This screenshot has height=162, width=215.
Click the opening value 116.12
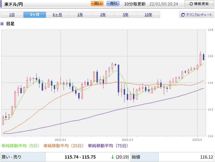207,157
